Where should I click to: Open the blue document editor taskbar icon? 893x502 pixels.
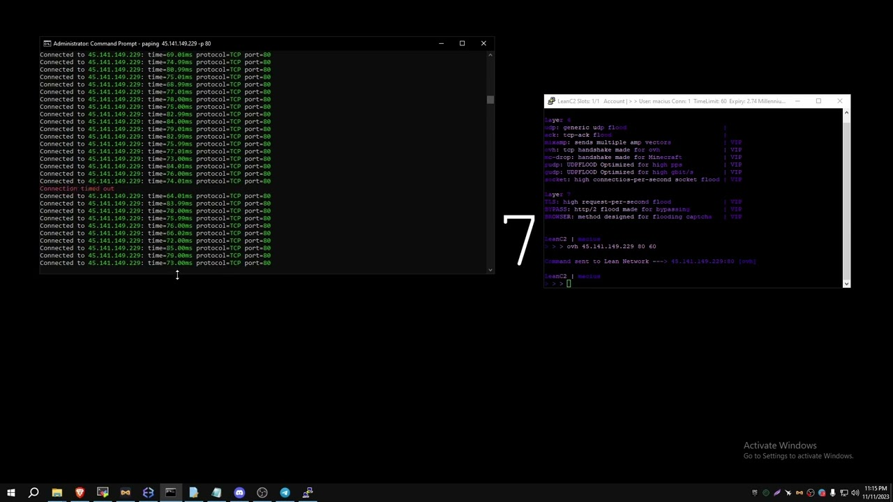(x=194, y=493)
